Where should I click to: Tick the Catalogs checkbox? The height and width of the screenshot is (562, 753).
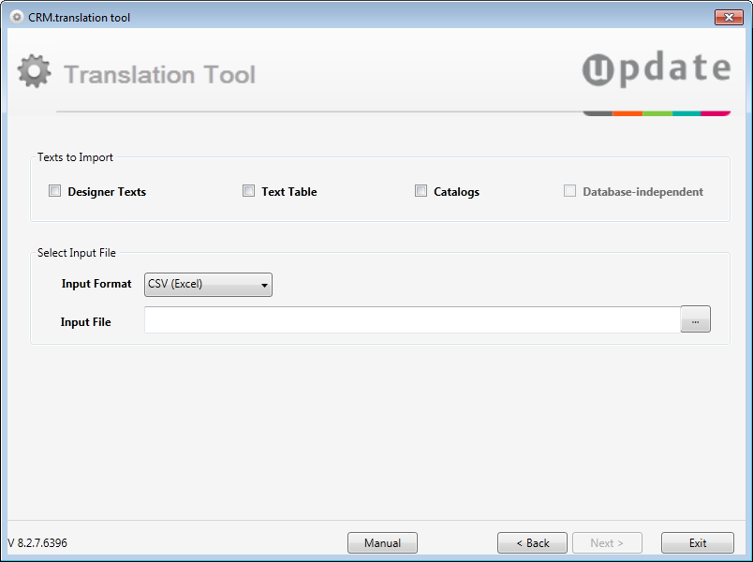point(421,191)
